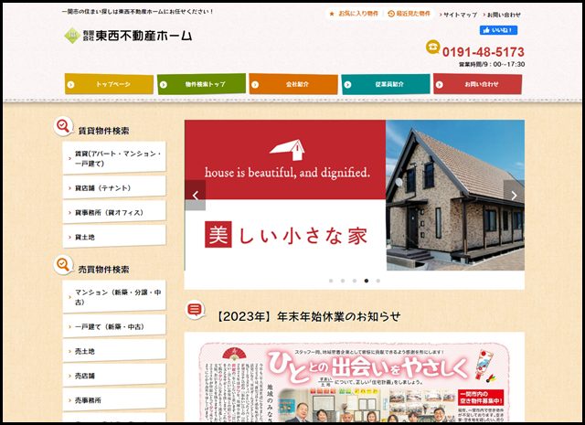
Task: Jump to third slide pagination dot
Action: (355, 281)
